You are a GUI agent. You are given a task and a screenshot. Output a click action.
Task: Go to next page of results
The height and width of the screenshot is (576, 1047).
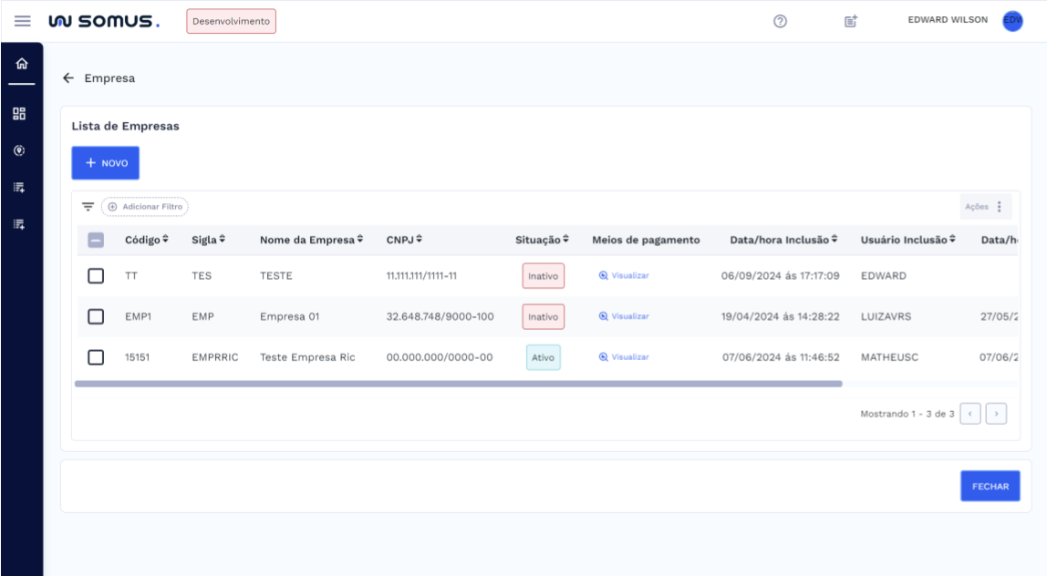tap(996, 414)
